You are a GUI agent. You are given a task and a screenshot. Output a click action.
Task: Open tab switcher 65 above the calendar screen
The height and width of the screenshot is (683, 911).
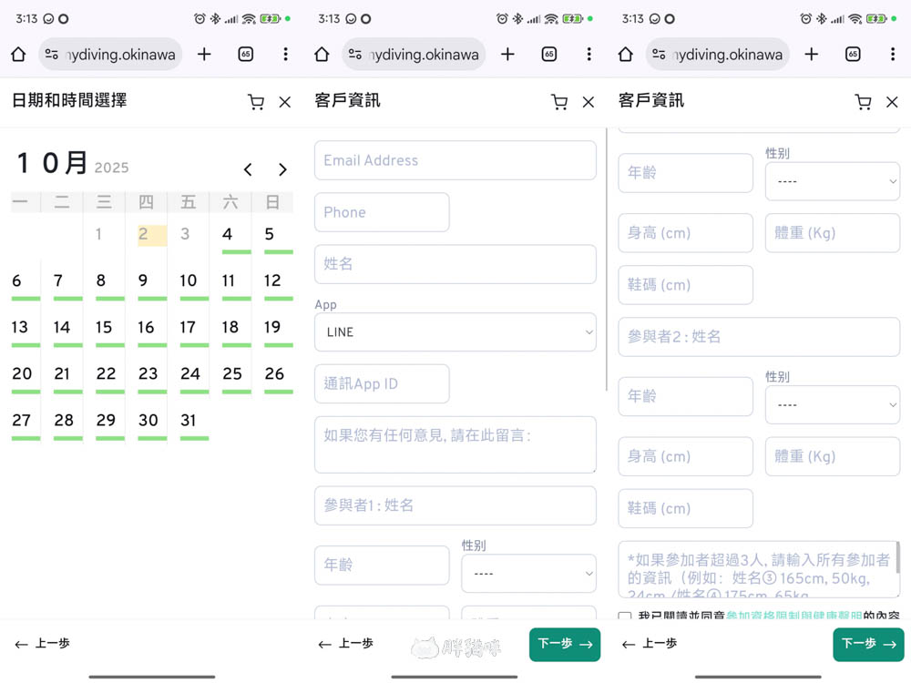pos(245,55)
